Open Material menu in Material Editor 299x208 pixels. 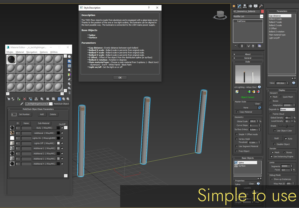click(20, 52)
